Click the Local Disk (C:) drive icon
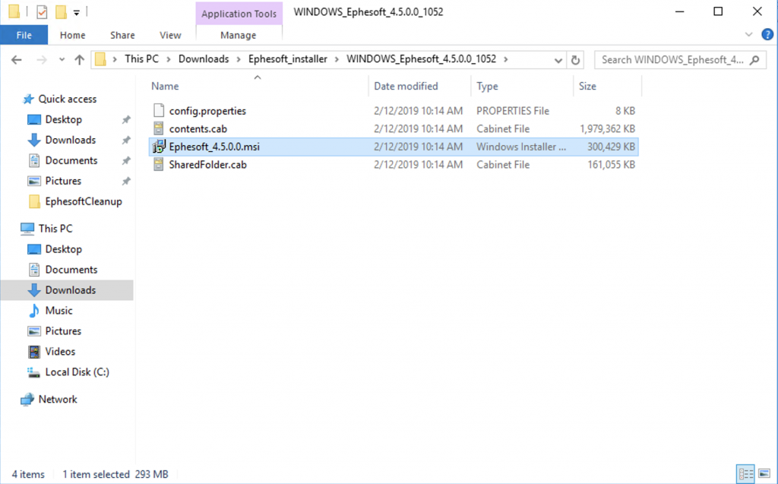Viewport: 778px width, 484px height. 33,372
